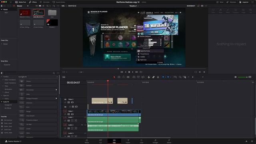Toggle position lock icon
The image size is (256, 144).
pyautogui.click(x=158, y=77)
